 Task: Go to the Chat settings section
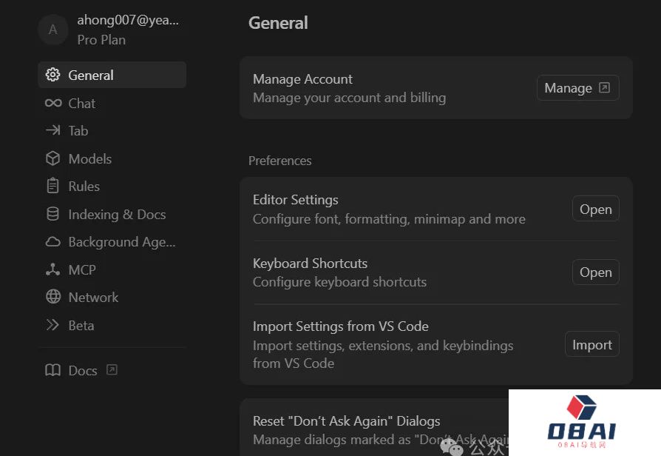(82, 104)
